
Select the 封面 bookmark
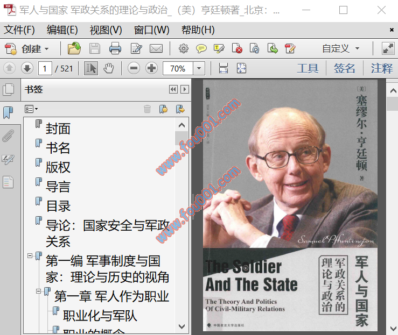point(58,129)
